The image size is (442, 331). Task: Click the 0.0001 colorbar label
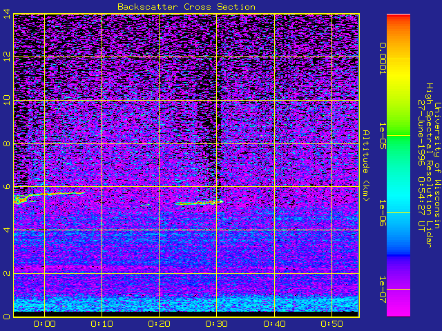(383, 59)
